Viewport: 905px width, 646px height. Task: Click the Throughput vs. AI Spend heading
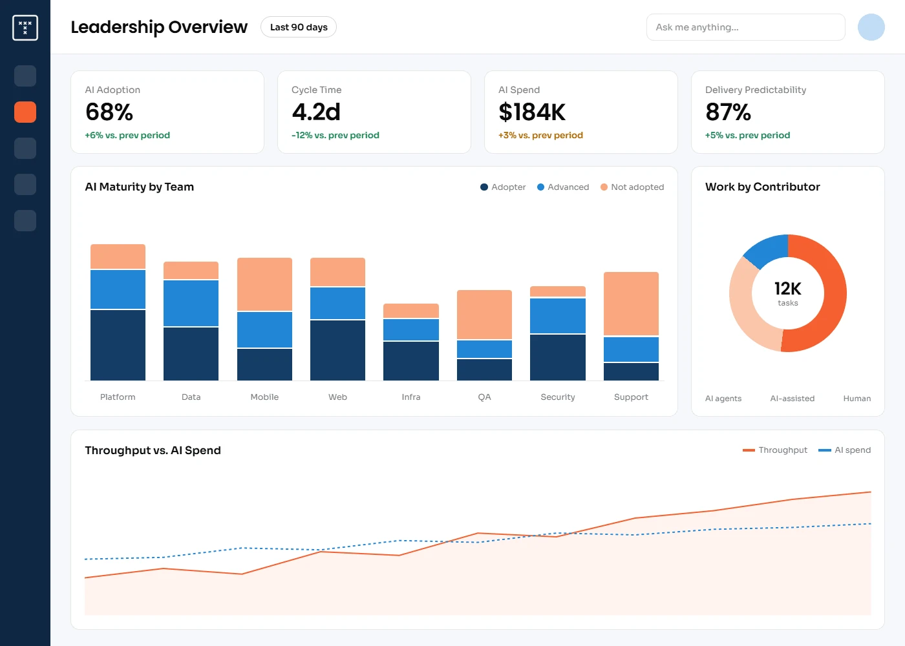pos(153,450)
